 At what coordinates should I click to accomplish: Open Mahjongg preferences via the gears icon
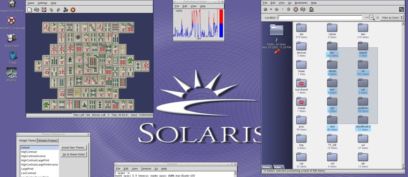tap(66, 10)
